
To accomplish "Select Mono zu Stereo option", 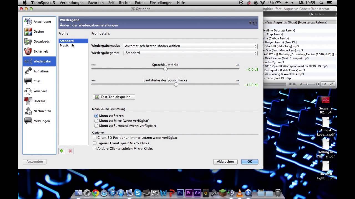I will (109, 116).
